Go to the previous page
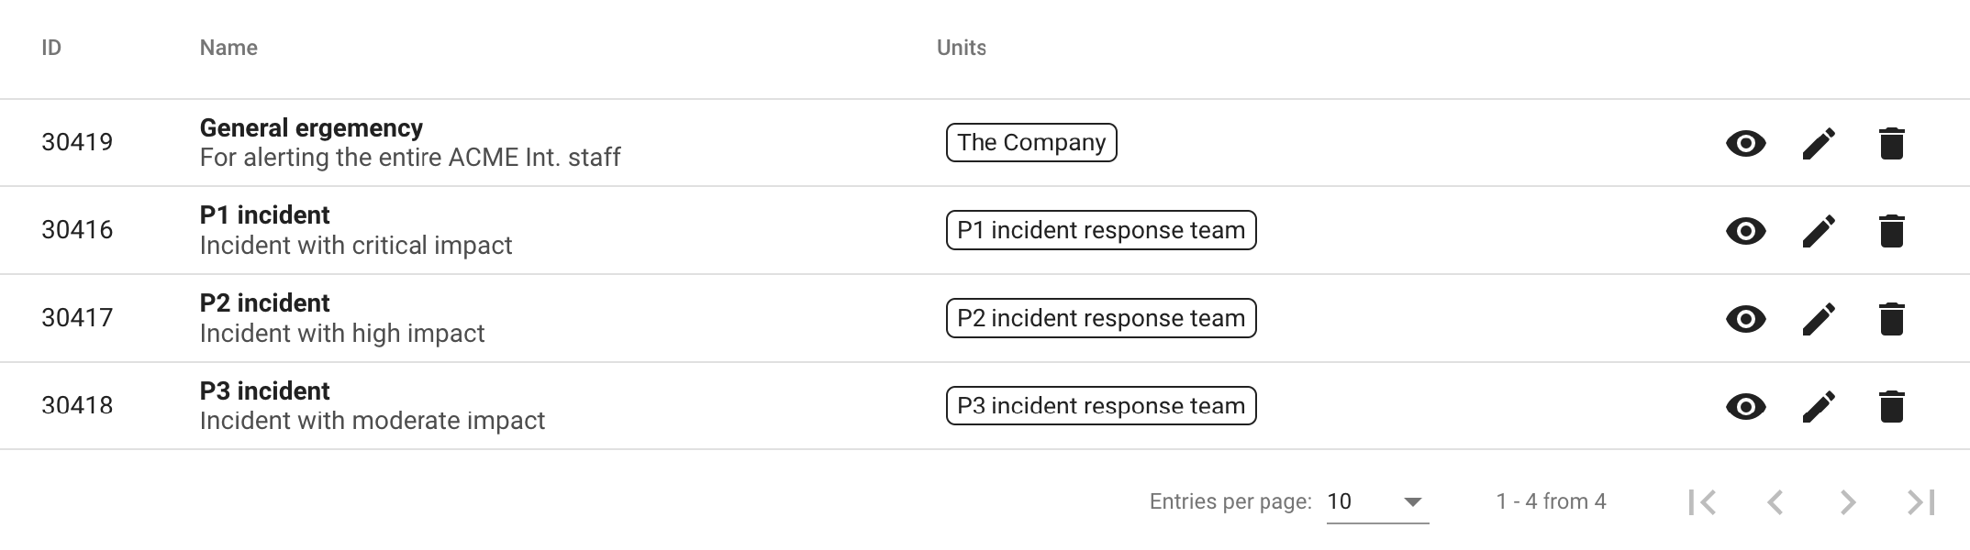The height and width of the screenshot is (550, 1970). click(x=1775, y=501)
